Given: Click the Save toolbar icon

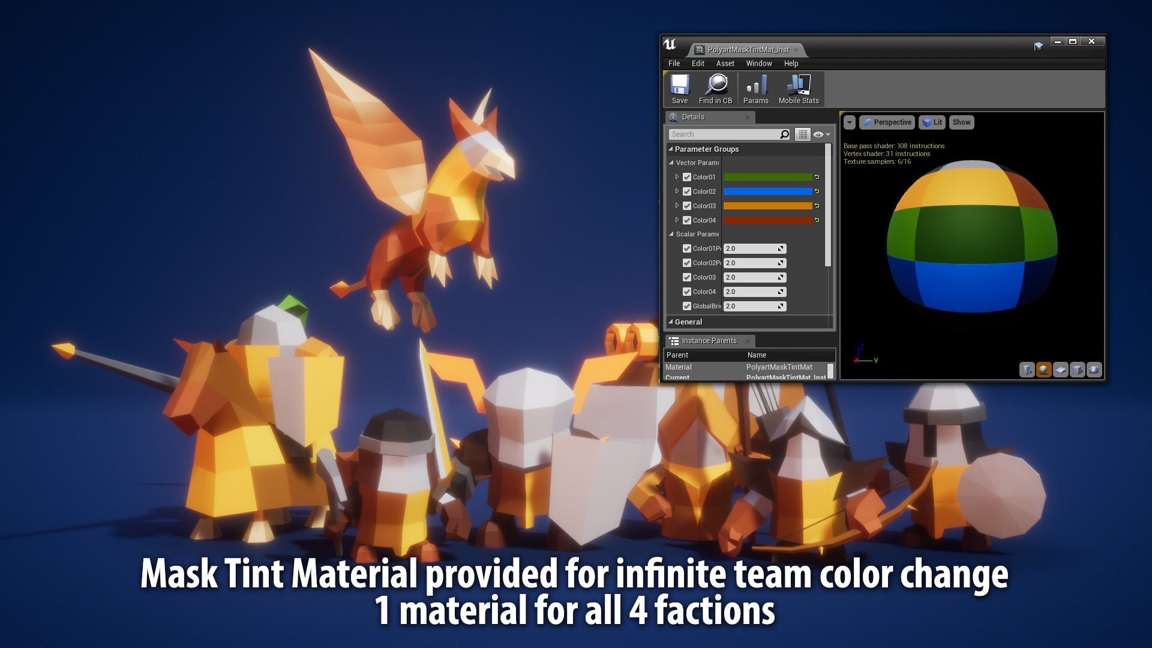Looking at the screenshot, I should [679, 85].
